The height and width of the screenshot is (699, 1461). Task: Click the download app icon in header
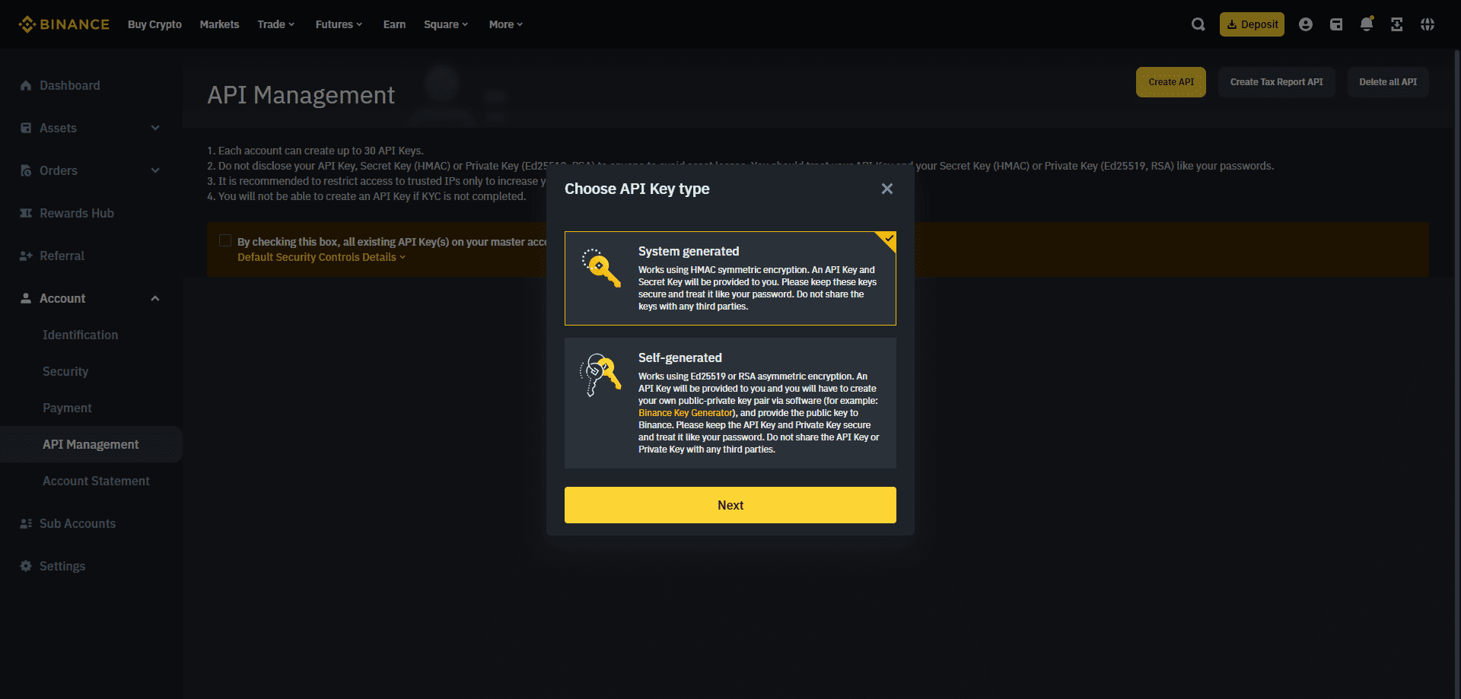1397,24
